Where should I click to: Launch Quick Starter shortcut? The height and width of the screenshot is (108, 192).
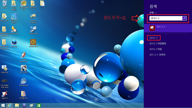[x=14, y=29]
